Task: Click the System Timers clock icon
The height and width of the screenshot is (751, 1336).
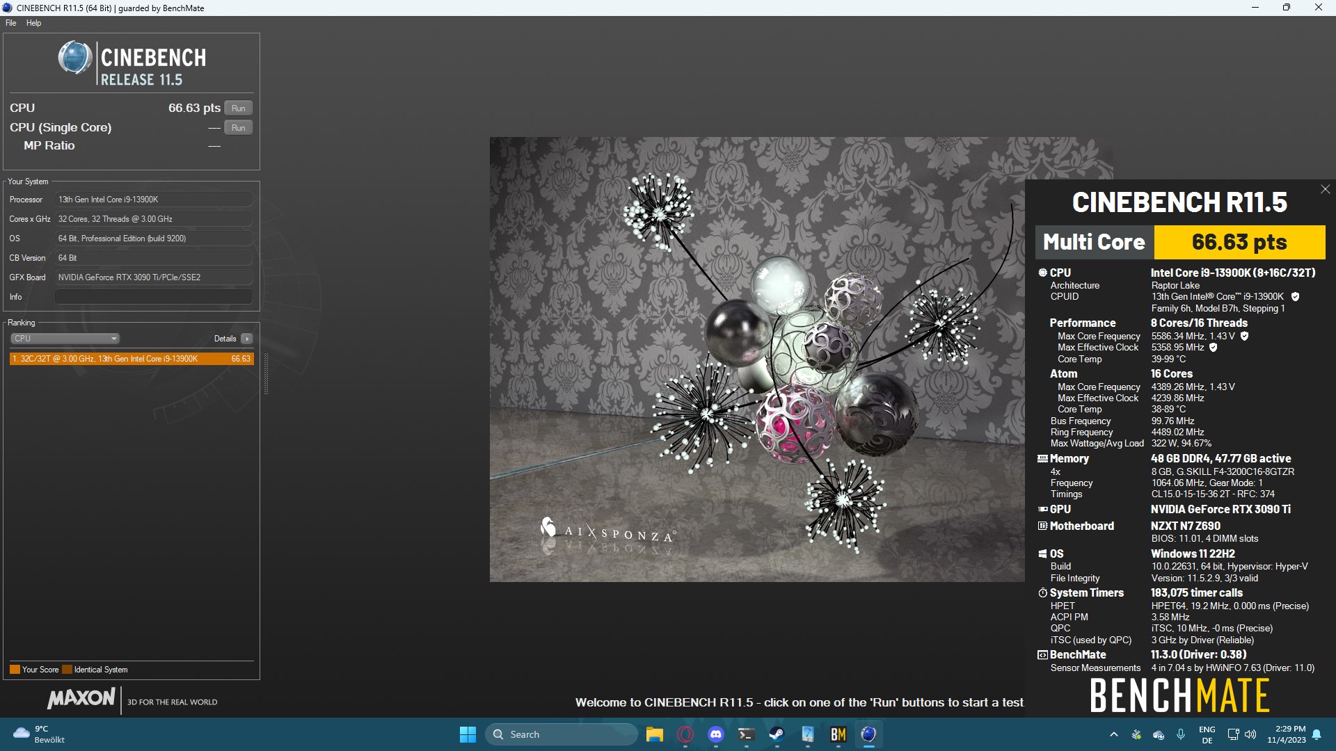Action: pyautogui.click(x=1042, y=593)
